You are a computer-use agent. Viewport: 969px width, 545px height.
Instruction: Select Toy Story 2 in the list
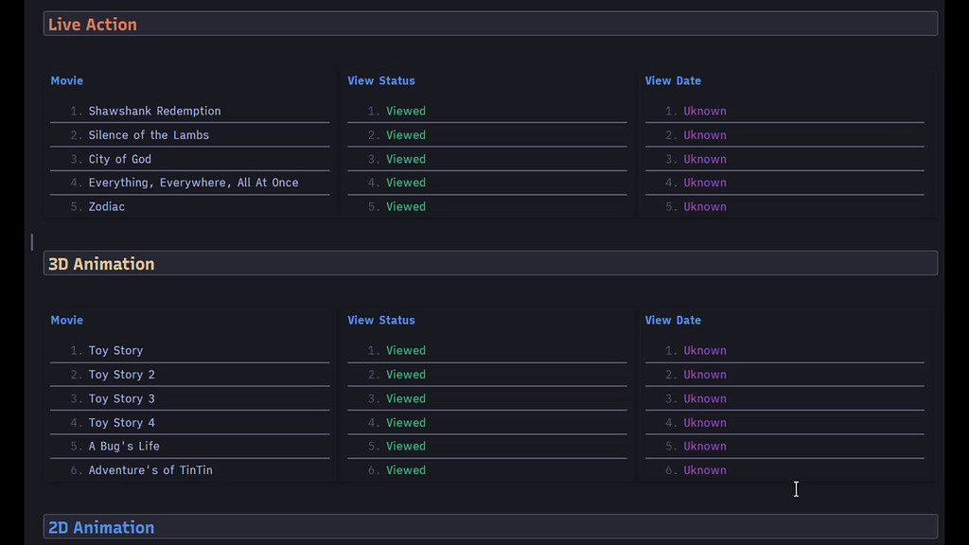pos(121,375)
